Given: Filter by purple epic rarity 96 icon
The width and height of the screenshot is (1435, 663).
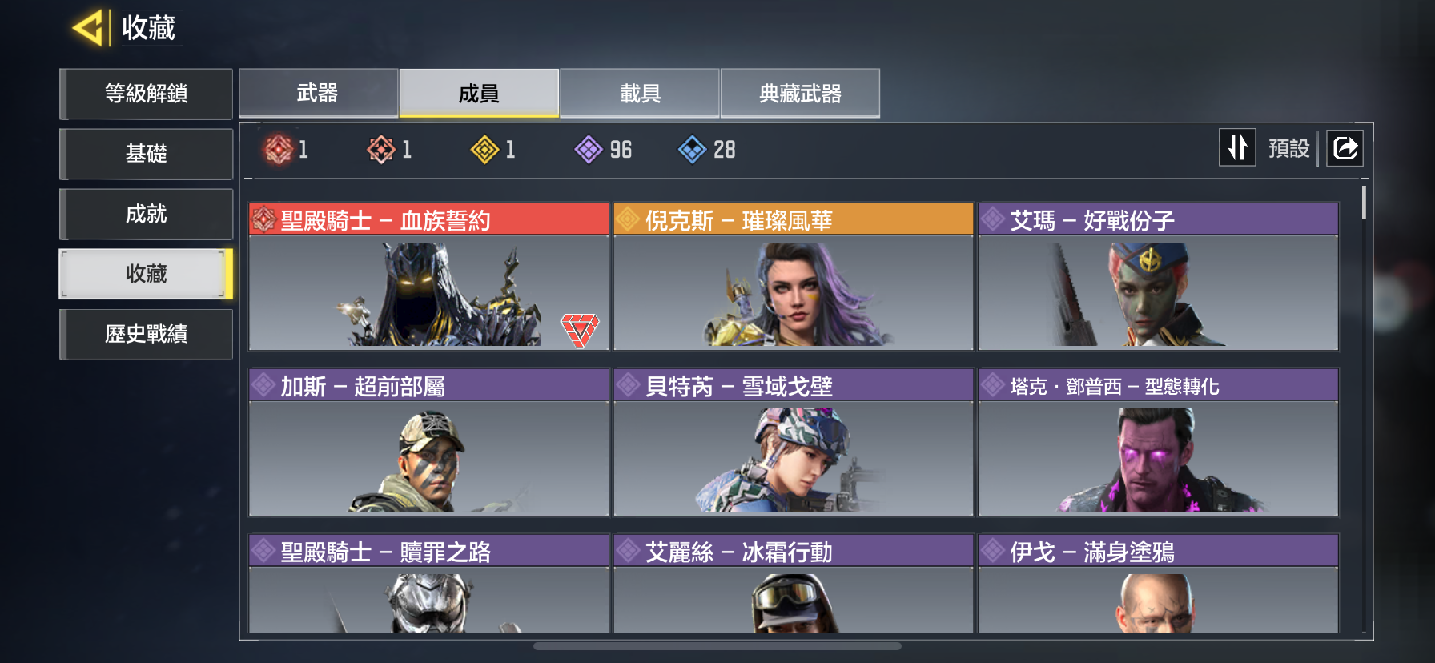Looking at the screenshot, I should pos(589,149).
